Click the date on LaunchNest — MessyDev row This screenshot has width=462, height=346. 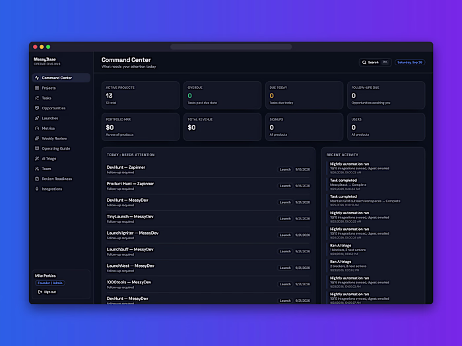point(302,268)
